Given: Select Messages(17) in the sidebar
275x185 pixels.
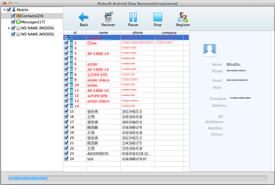Looking at the screenshot, I should tap(33, 22).
